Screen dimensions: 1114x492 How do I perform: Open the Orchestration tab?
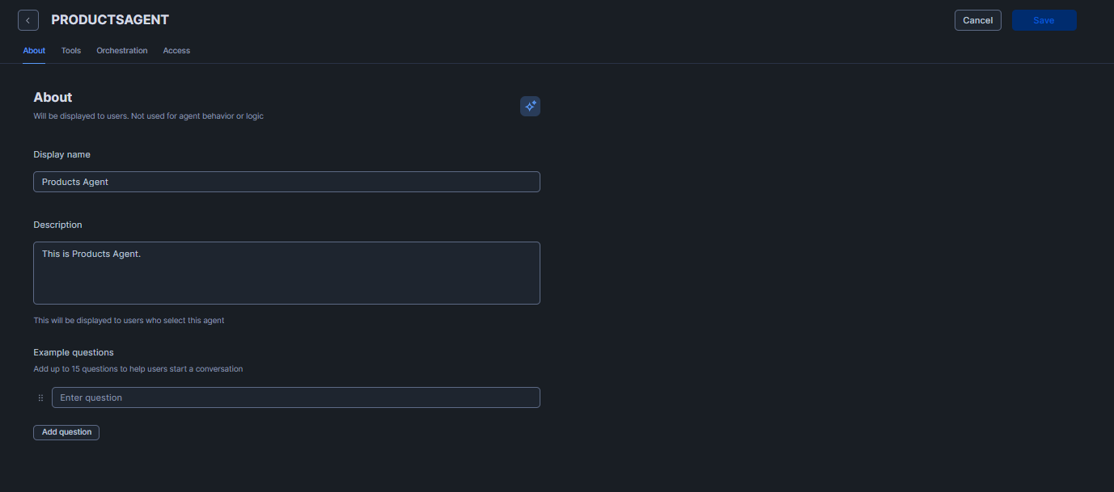click(x=121, y=50)
